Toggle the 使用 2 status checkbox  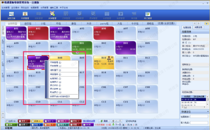20,121
